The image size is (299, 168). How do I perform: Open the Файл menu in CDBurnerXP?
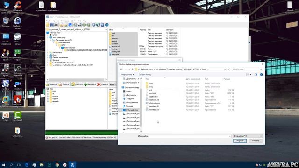tap(48, 21)
